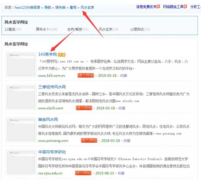Open the 三僚祖传风水网 preview thumbnail
Screen dimensions: 201x181
pos(20,97)
